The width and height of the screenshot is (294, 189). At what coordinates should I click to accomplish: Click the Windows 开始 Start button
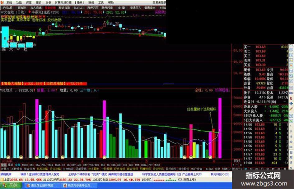click(11, 186)
